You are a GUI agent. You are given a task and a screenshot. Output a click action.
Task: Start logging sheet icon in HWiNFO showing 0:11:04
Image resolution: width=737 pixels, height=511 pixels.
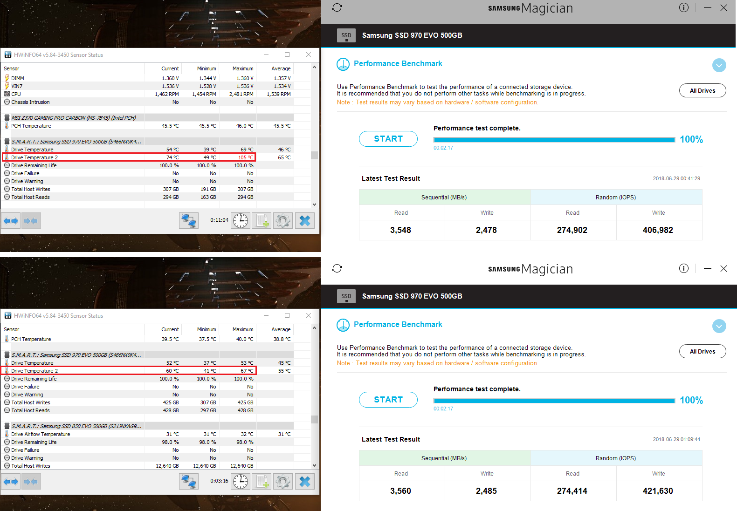[262, 221]
